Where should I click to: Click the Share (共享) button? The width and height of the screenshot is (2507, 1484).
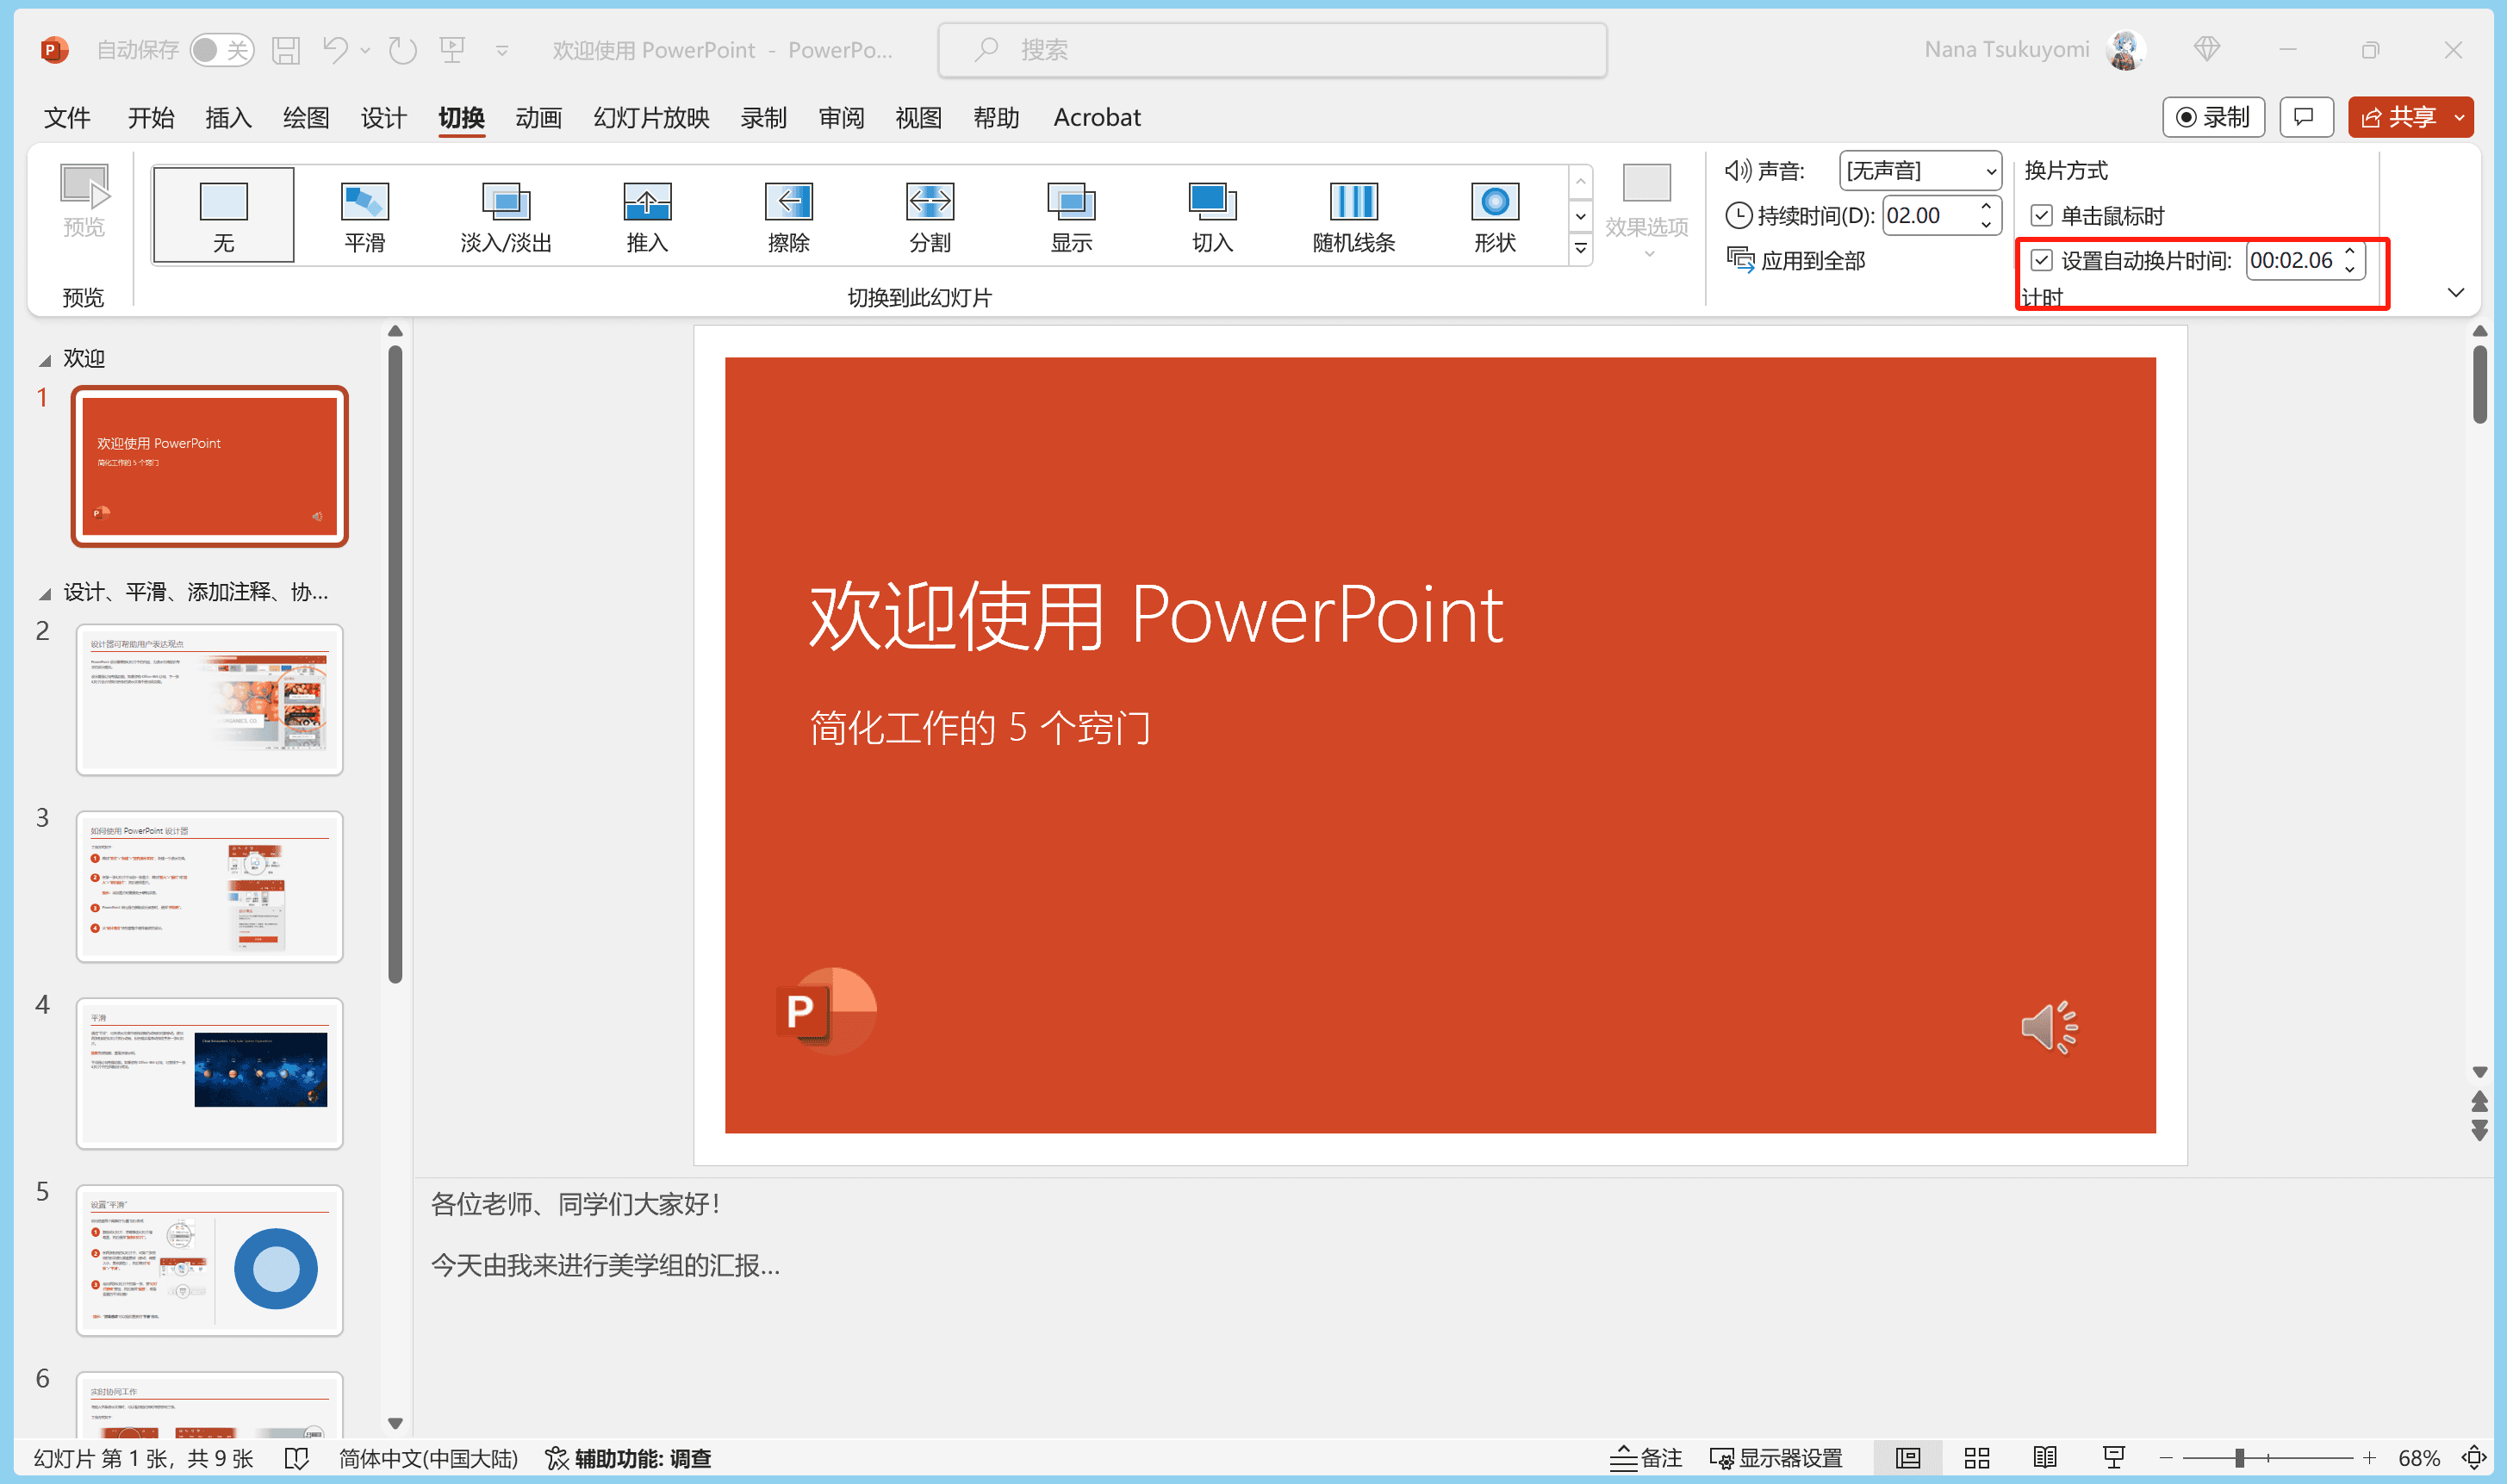(x=2398, y=117)
